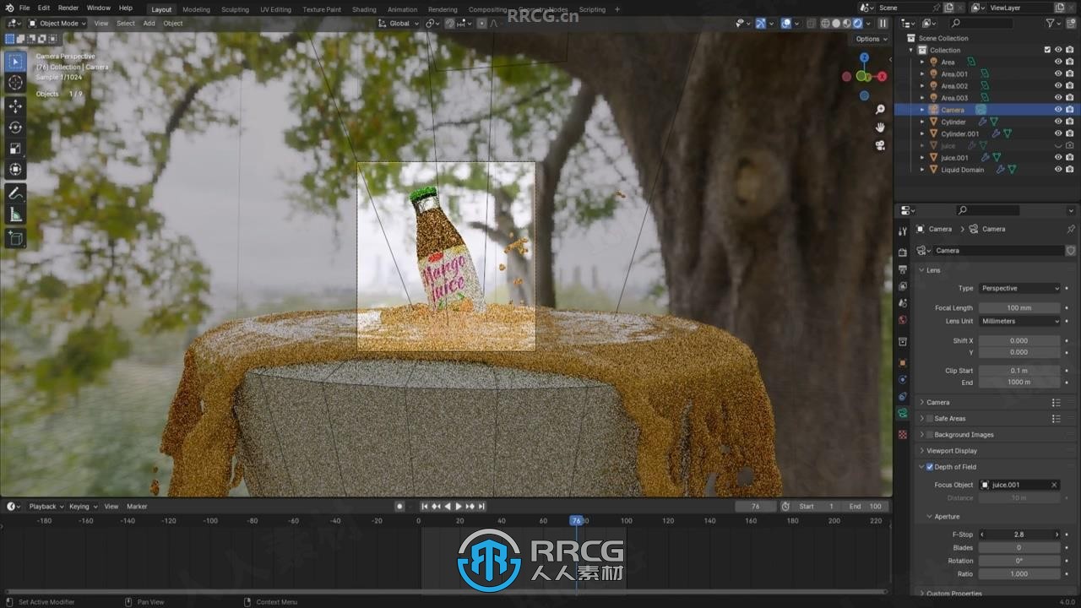The image size is (1081, 608).
Task: Click the current frame 76 field
Action: 756,506
